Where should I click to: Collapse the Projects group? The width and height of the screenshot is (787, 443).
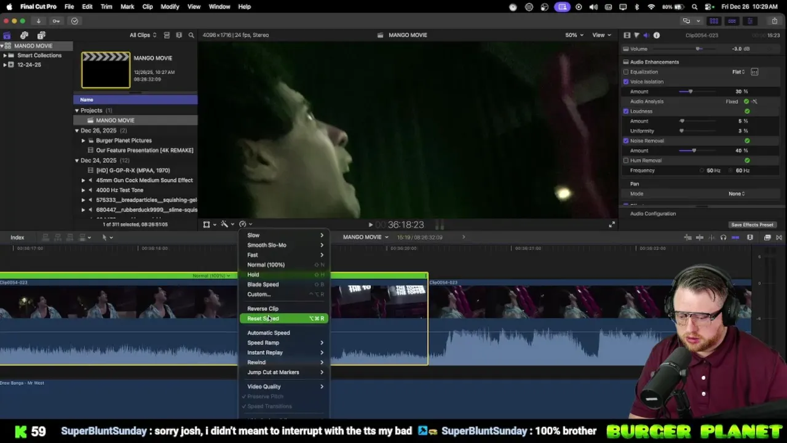click(77, 111)
